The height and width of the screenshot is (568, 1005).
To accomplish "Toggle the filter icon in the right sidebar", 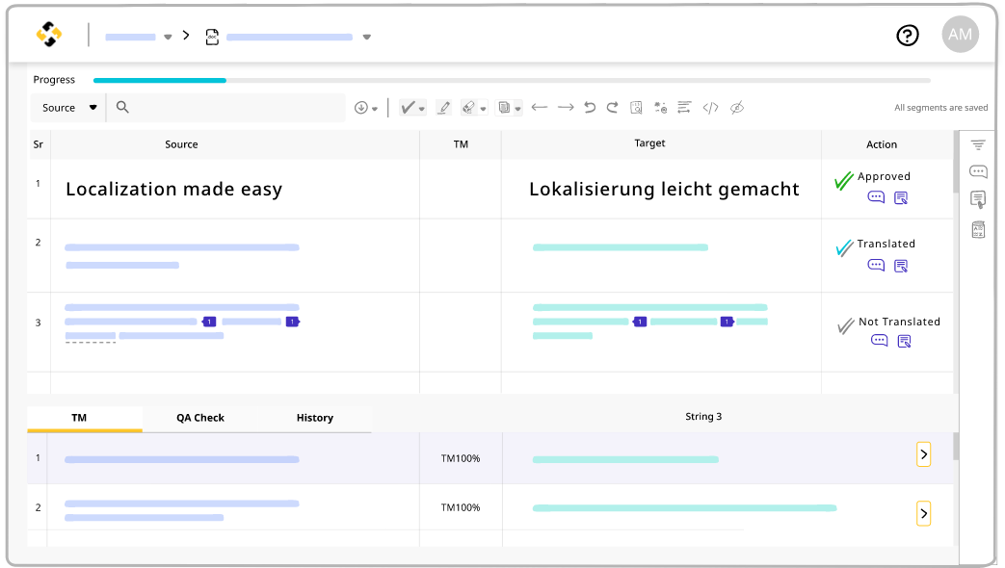I will click(x=978, y=142).
